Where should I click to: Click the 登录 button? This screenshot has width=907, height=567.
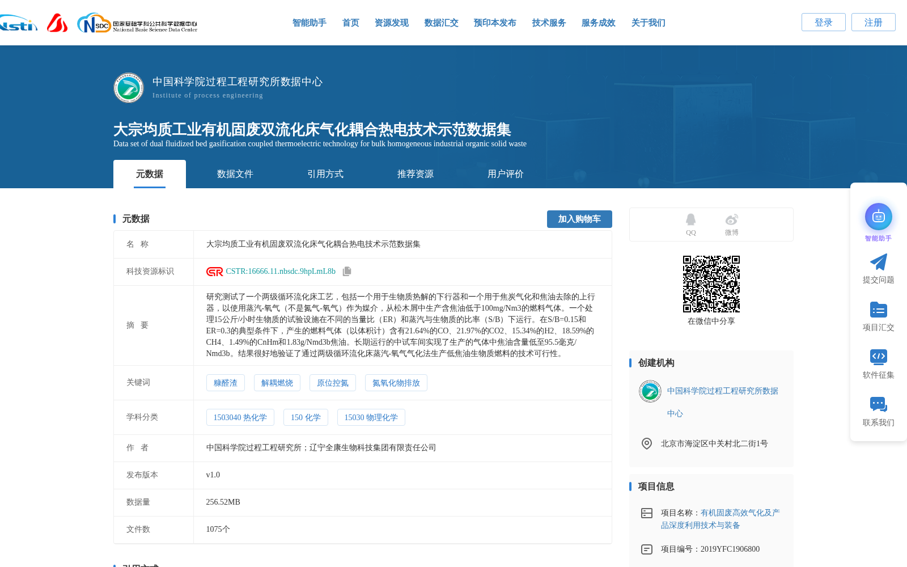[824, 22]
